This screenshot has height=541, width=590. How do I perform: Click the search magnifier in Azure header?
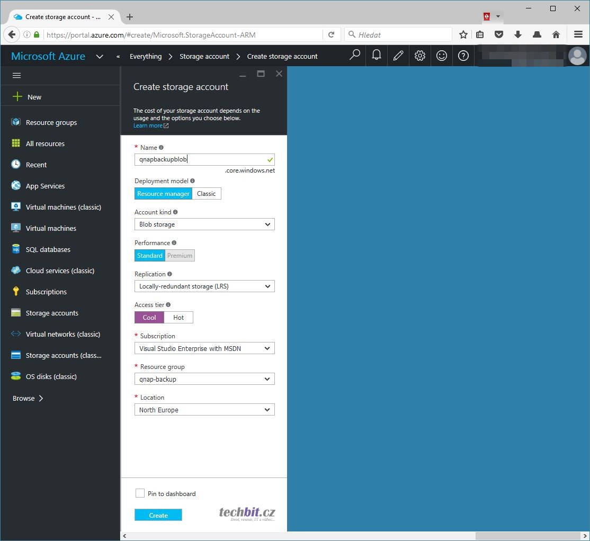click(x=355, y=56)
